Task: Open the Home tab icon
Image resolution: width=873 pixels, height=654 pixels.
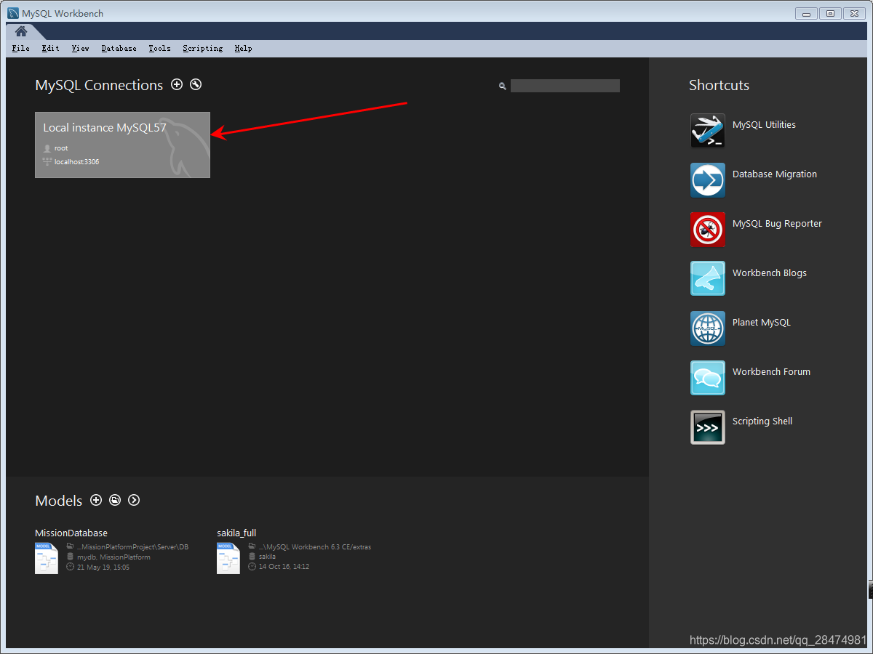Action: pyautogui.click(x=21, y=31)
